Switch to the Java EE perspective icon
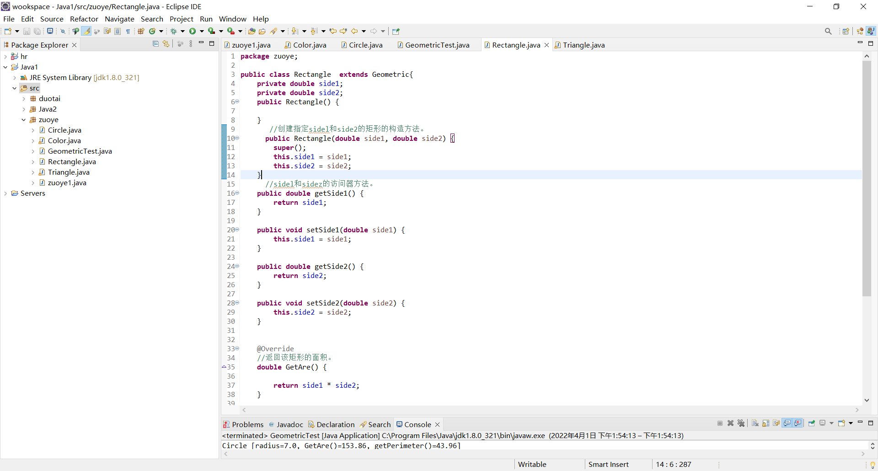This screenshot has width=878, height=471. [x=860, y=31]
